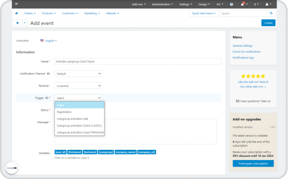Collapse the Trigger Select dropdown
This screenshot has height=179, width=288.
tap(78, 98)
